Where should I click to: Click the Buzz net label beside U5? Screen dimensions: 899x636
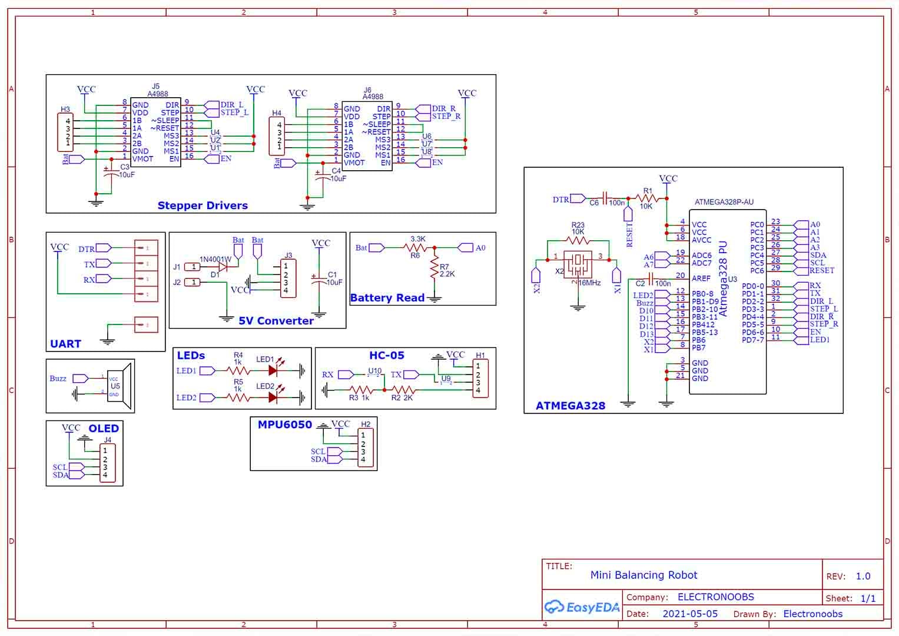pyautogui.click(x=58, y=379)
